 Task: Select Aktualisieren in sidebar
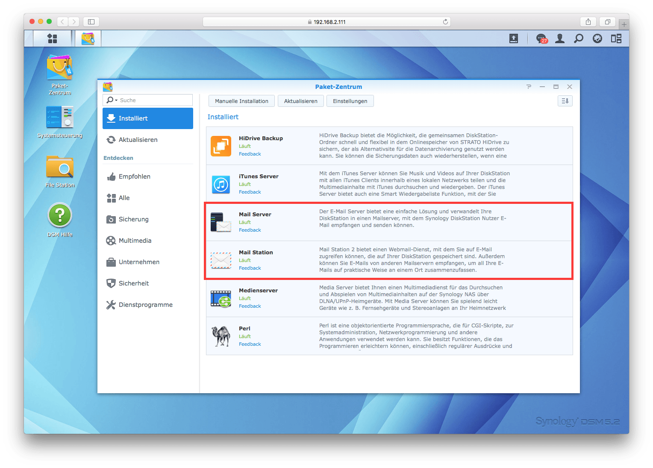(148, 140)
